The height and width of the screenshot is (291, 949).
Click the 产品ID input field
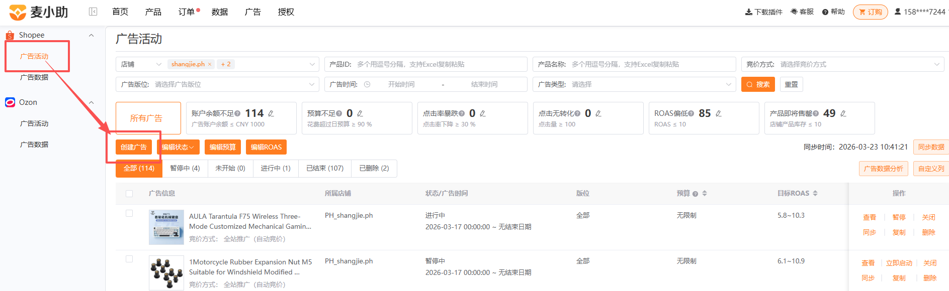click(425, 64)
